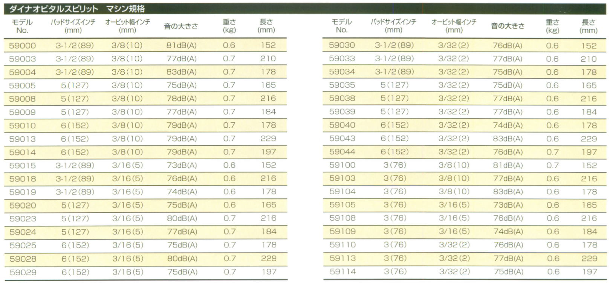This screenshot has width=610, height=285.
Task: Click model number 59030
Action: pos(342,45)
